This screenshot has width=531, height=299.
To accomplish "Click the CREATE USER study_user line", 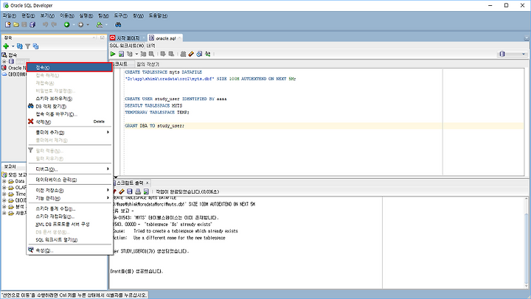I will 176,99.
